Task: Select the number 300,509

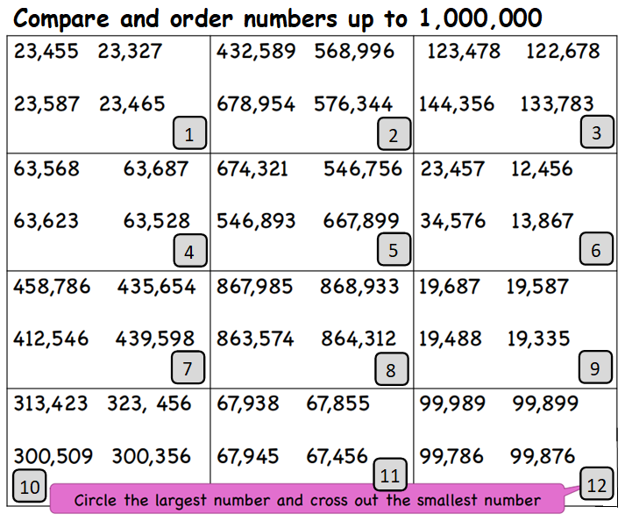Action: (x=53, y=456)
